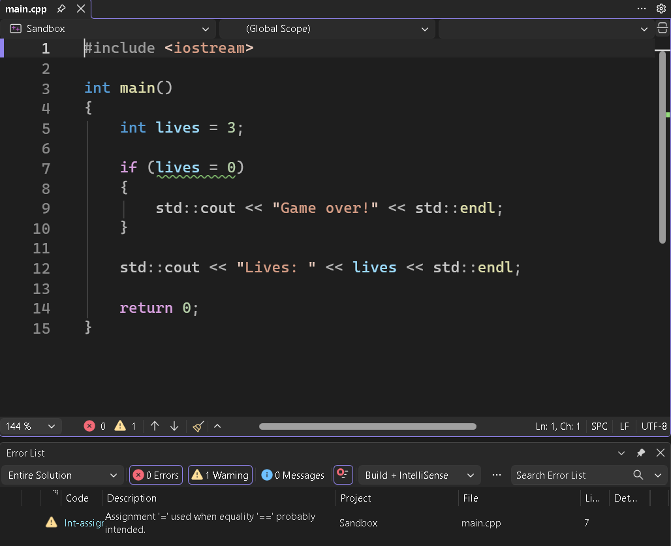This screenshot has height=546, width=671.
Task: Open Error List window position dropdown
Action: (621, 453)
